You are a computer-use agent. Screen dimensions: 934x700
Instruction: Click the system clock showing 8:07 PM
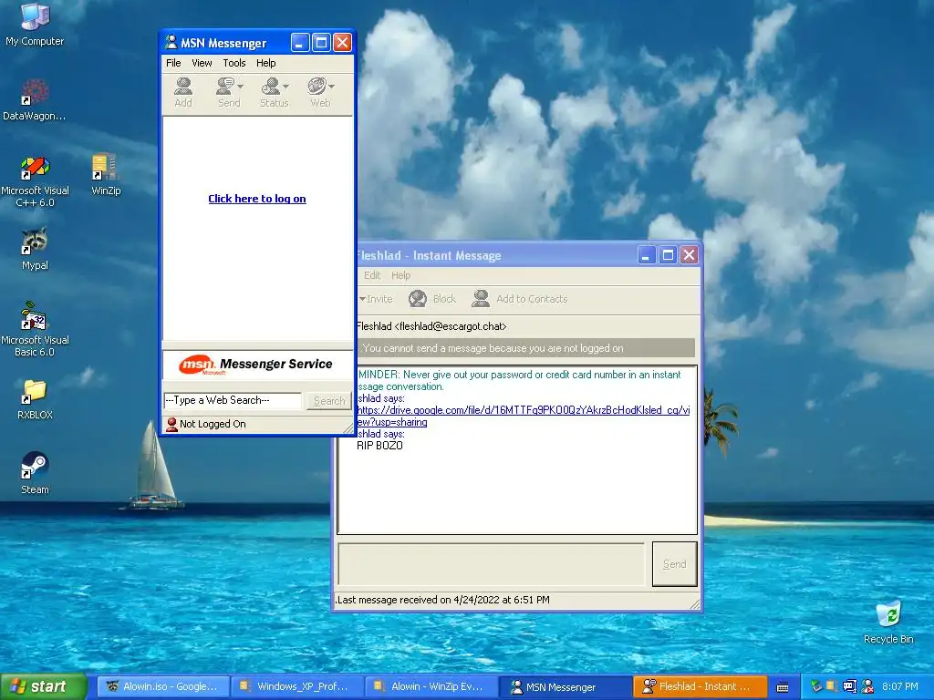coord(900,686)
